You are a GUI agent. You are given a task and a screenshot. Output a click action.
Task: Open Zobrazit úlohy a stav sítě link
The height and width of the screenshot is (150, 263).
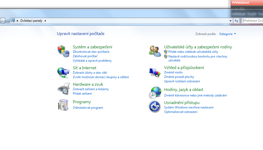pyautogui.click(x=90, y=73)
